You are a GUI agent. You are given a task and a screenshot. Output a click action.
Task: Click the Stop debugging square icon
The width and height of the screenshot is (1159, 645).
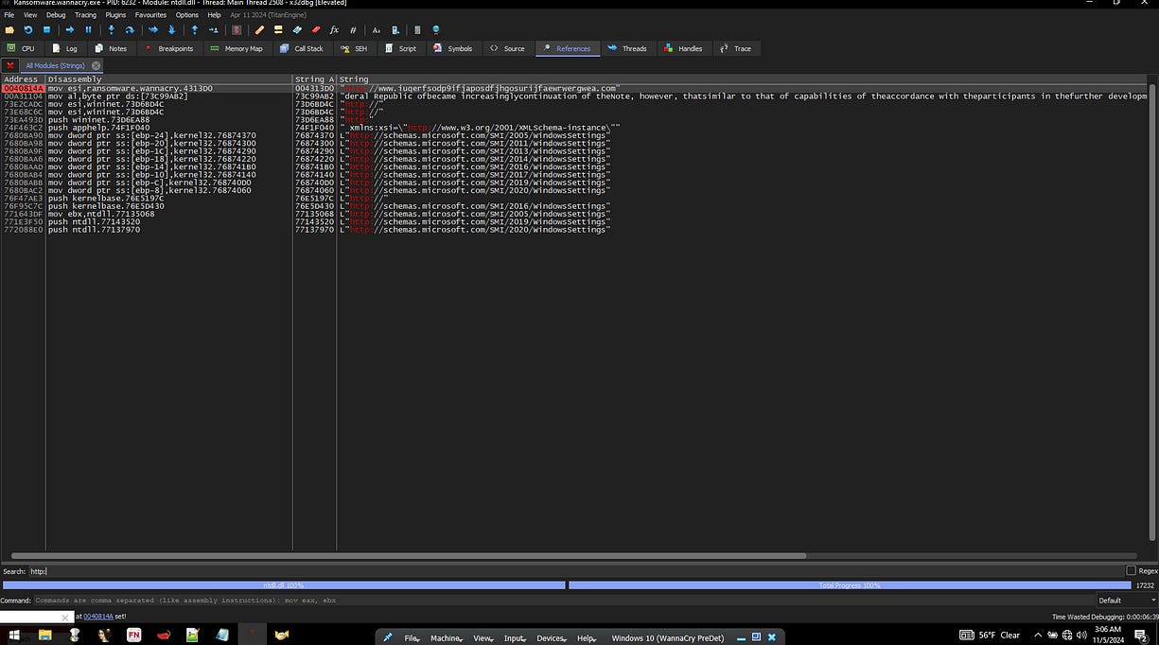click(x=46, y=30)
